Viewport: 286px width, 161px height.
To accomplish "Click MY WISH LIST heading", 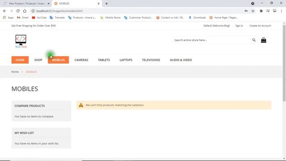I will tap(24, 133).
